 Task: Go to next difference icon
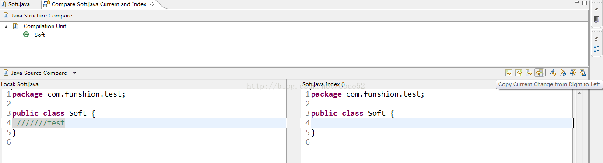pyautogui.click(x=553, y=73)
